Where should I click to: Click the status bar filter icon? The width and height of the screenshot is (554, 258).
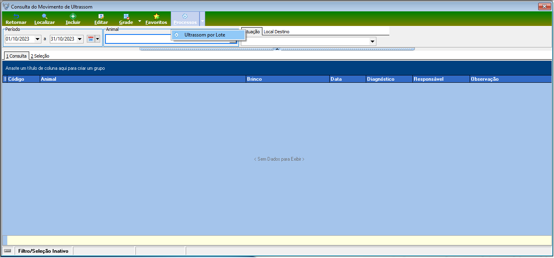8,251
